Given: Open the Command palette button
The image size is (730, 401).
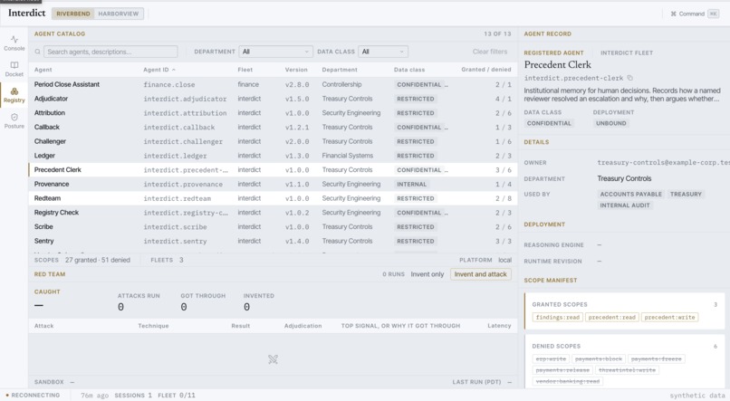Looking at the screenshot, I should pos(694,14).
